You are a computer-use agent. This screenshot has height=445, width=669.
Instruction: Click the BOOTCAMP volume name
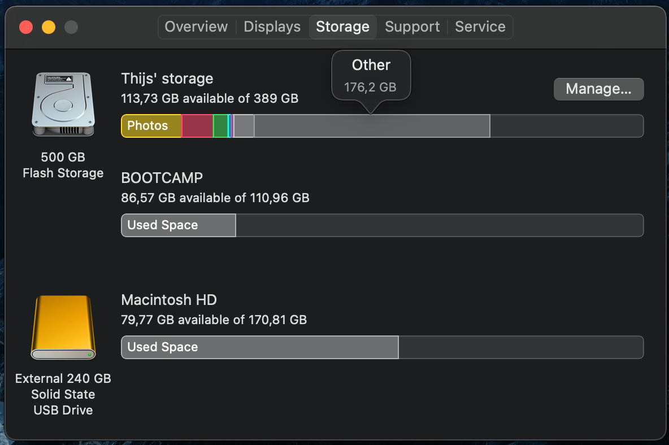162,178
